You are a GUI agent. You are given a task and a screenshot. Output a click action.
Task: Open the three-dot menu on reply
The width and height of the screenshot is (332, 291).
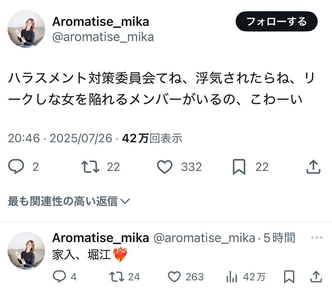(x=317, y=238)
